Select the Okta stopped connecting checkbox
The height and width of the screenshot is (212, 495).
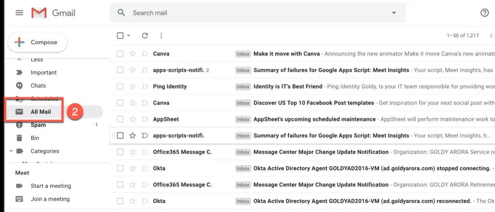click(120, 168)
